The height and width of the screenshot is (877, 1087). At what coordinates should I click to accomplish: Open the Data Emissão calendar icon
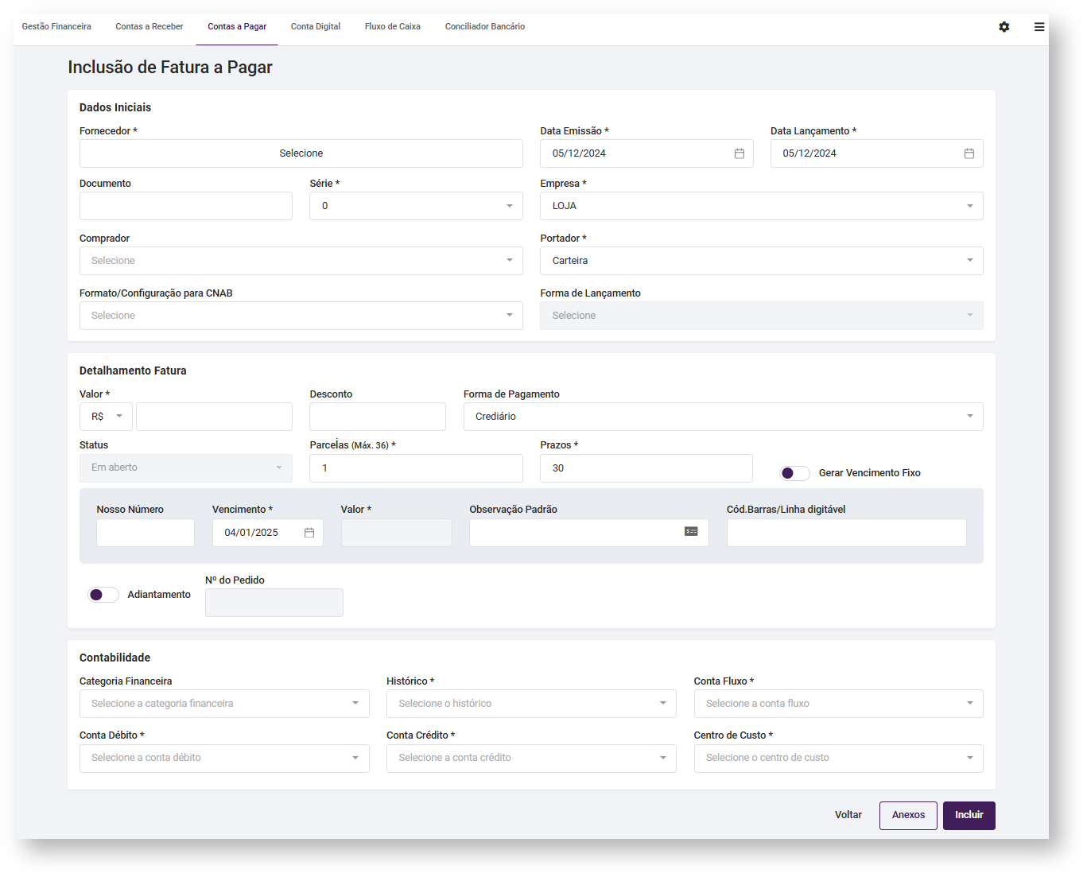coord(740,153)
